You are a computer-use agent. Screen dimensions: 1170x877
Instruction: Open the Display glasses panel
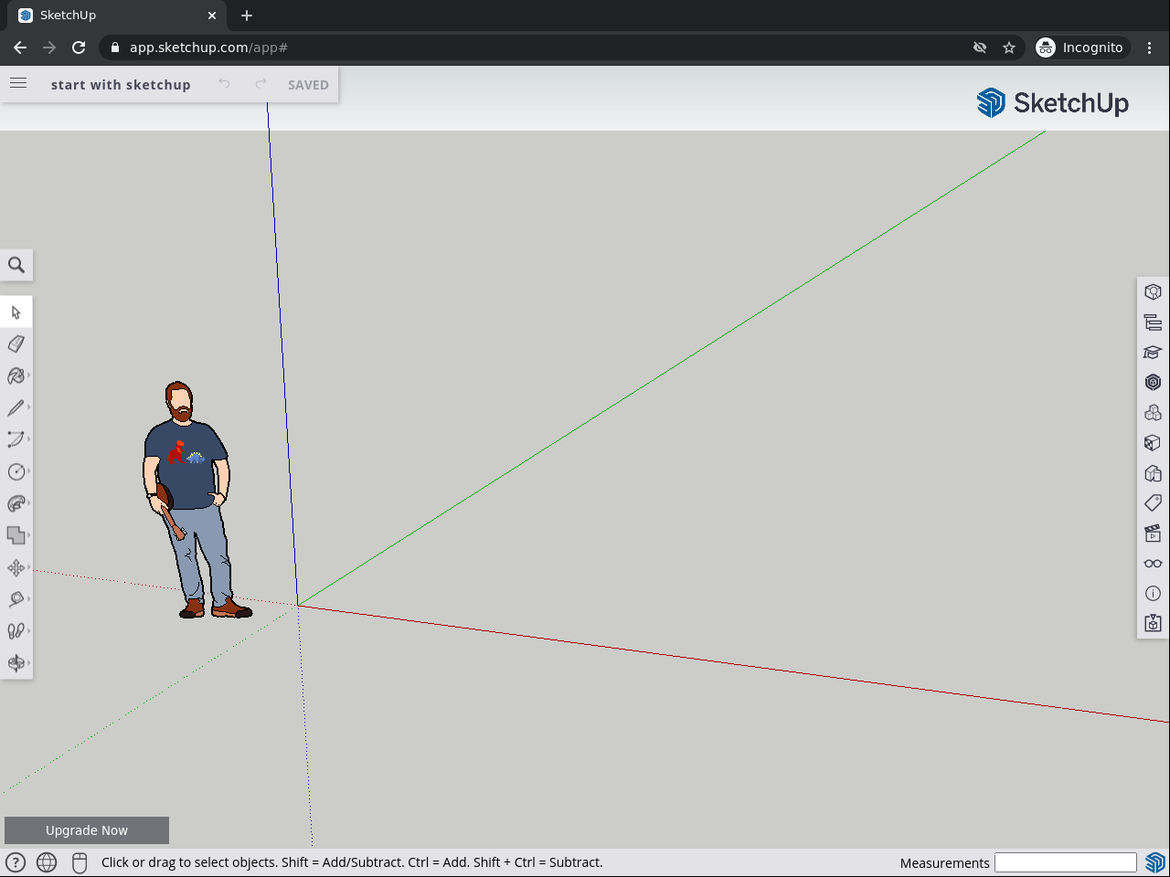(x=1153, y=564)
